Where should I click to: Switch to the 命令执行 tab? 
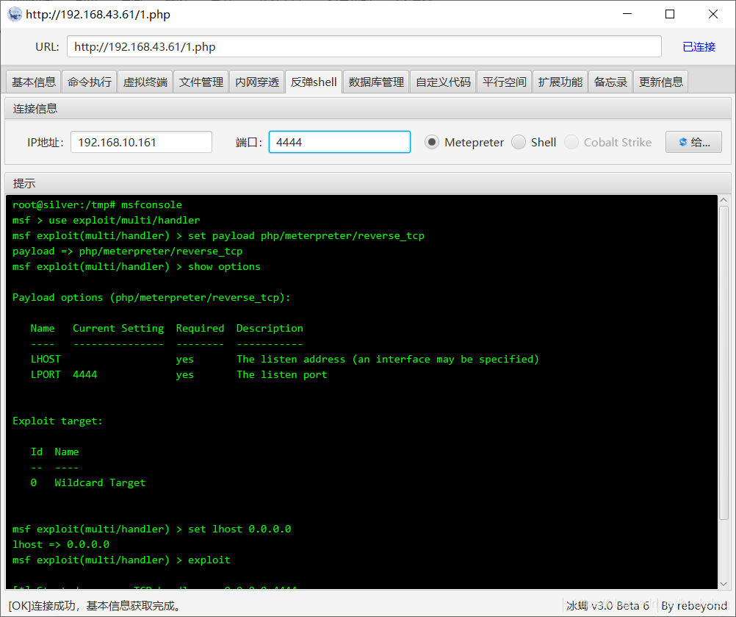tap(89, 82)
